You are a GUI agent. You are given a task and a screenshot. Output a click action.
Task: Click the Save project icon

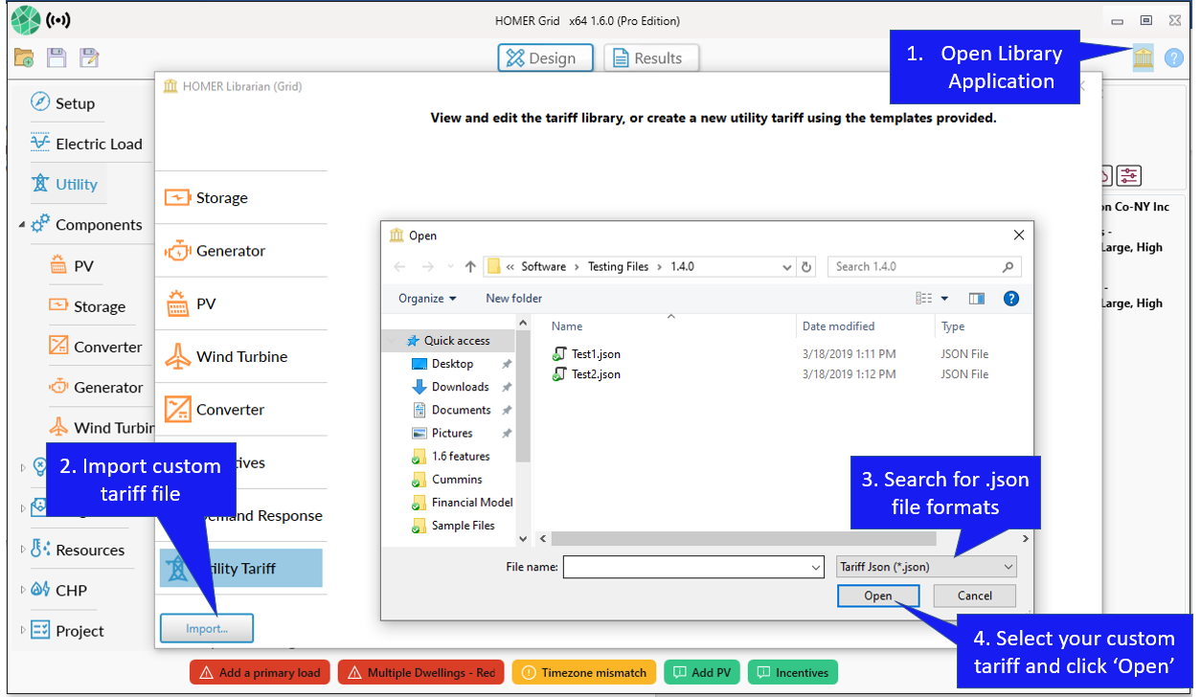[x=57, y=57]
